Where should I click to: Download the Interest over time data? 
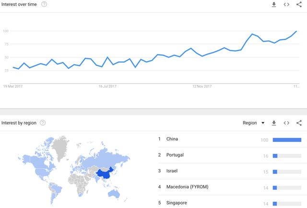tap(274, 4)
